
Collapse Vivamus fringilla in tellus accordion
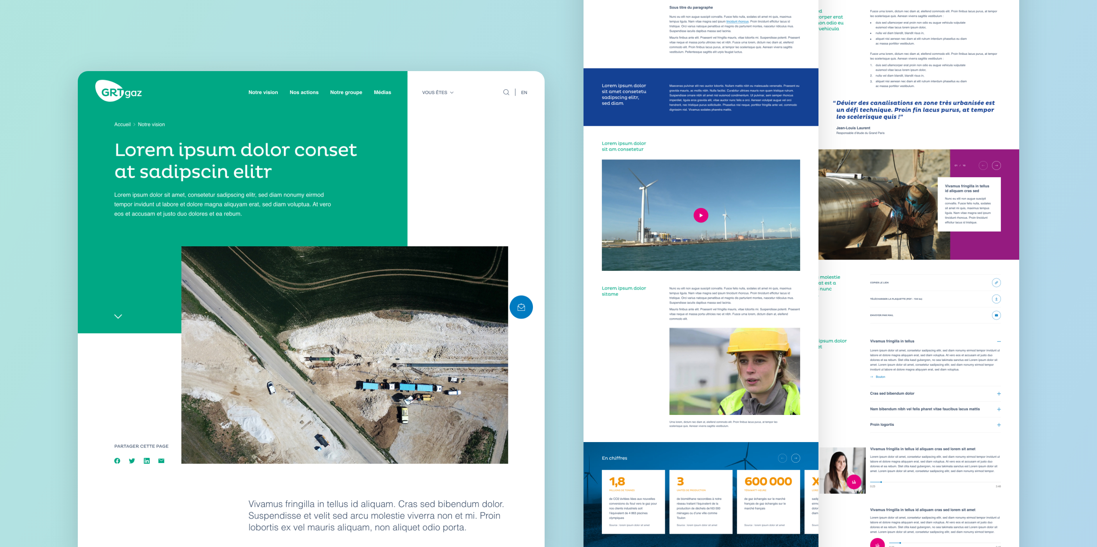999,341
